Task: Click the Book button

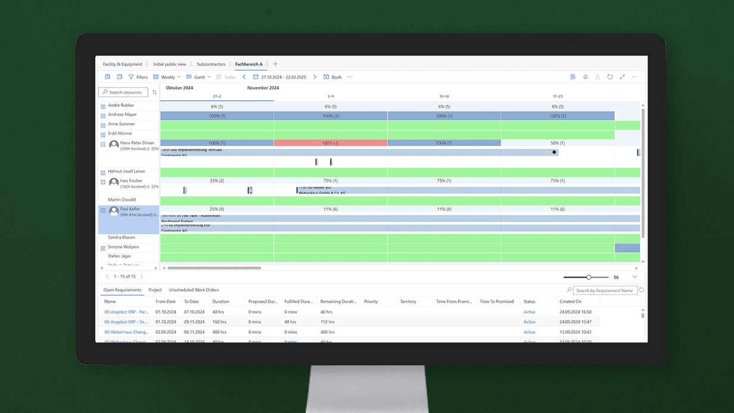Action: 332,77
